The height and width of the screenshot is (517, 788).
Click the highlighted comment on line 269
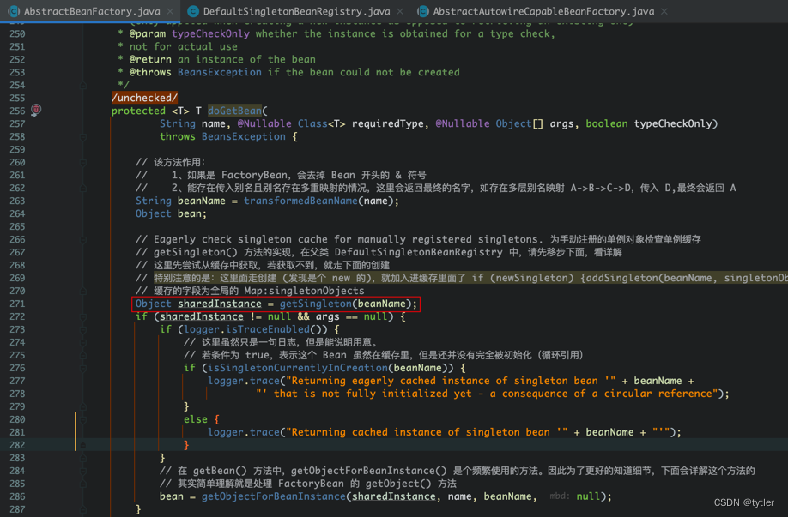click(x=470, y=278)
